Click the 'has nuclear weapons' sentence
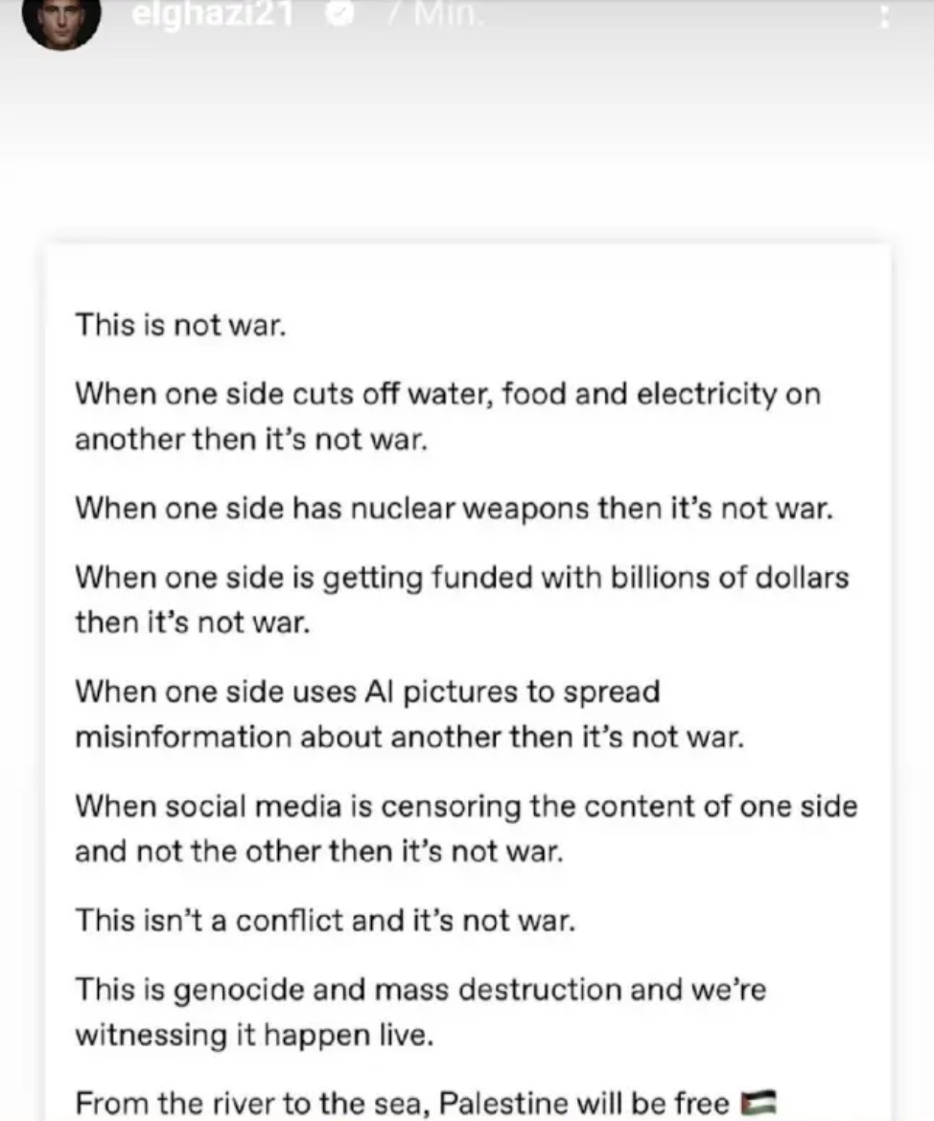 455,508
